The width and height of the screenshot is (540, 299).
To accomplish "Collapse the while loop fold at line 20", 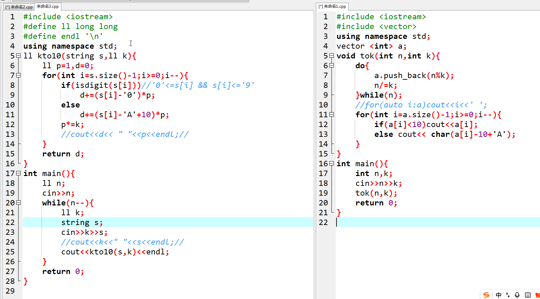I will click(x=19, y=203).
